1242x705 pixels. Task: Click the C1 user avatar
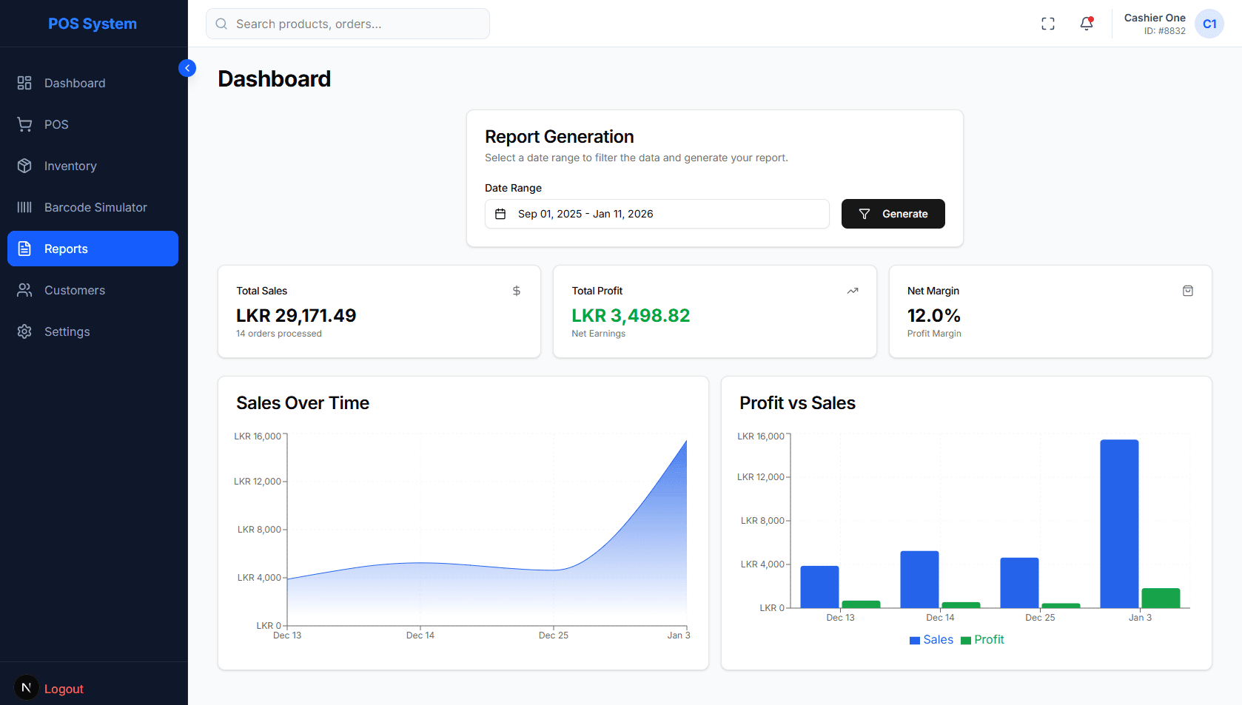1209,24
